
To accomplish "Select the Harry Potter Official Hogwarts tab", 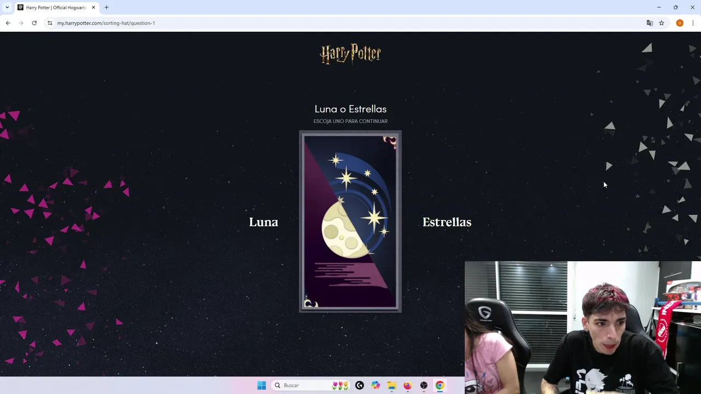I will (56, 8).
